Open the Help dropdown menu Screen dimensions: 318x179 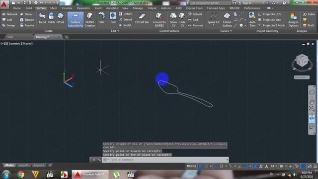(x=288, y=3)
